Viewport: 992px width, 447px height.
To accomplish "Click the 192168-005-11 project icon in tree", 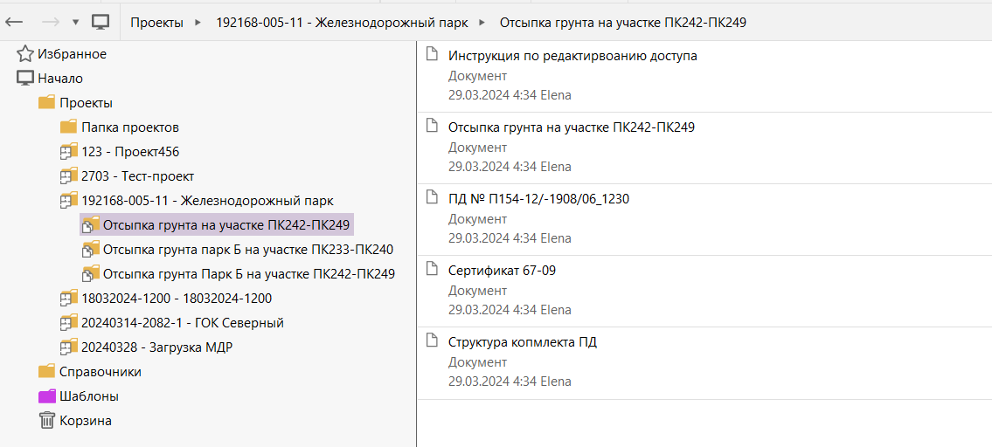I will point(68,201).
